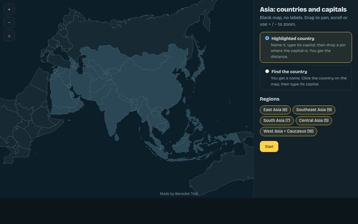358x224 pixels.
Task: Toggle the West Asia + Caucasus (16) chip
Action: point(288,131)
